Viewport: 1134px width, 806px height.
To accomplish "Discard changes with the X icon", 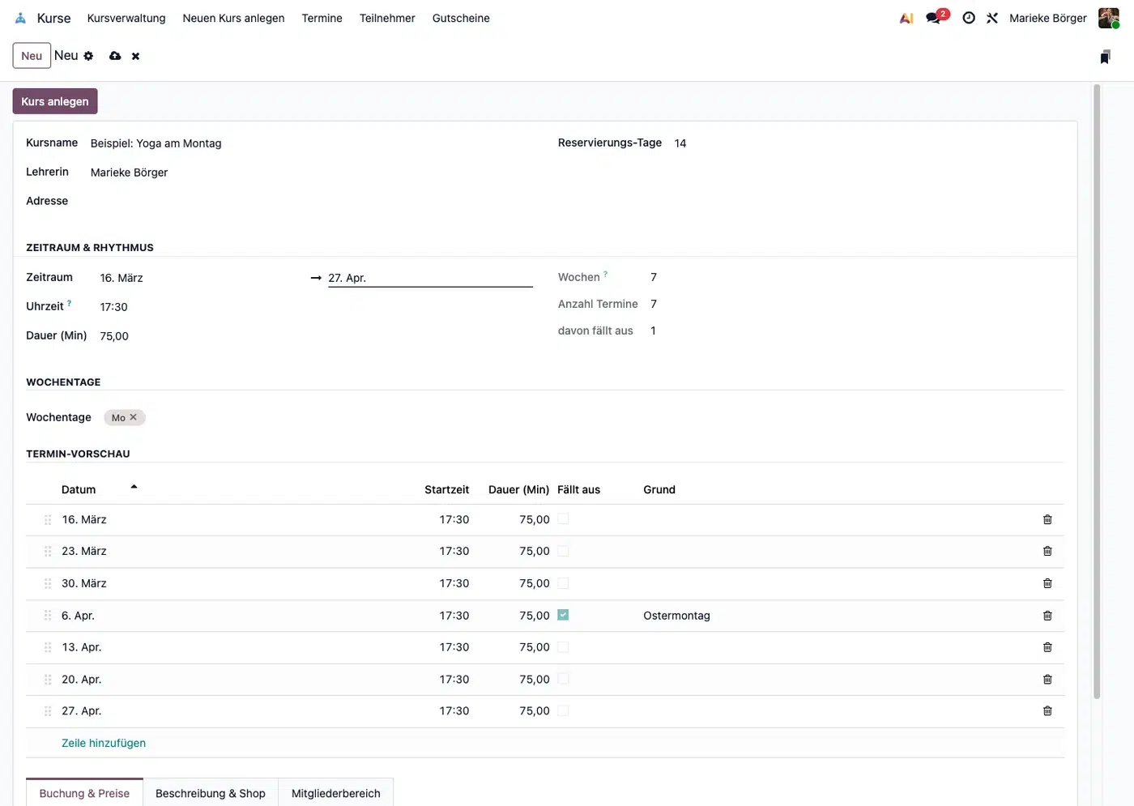I will [x=135, y=56].
